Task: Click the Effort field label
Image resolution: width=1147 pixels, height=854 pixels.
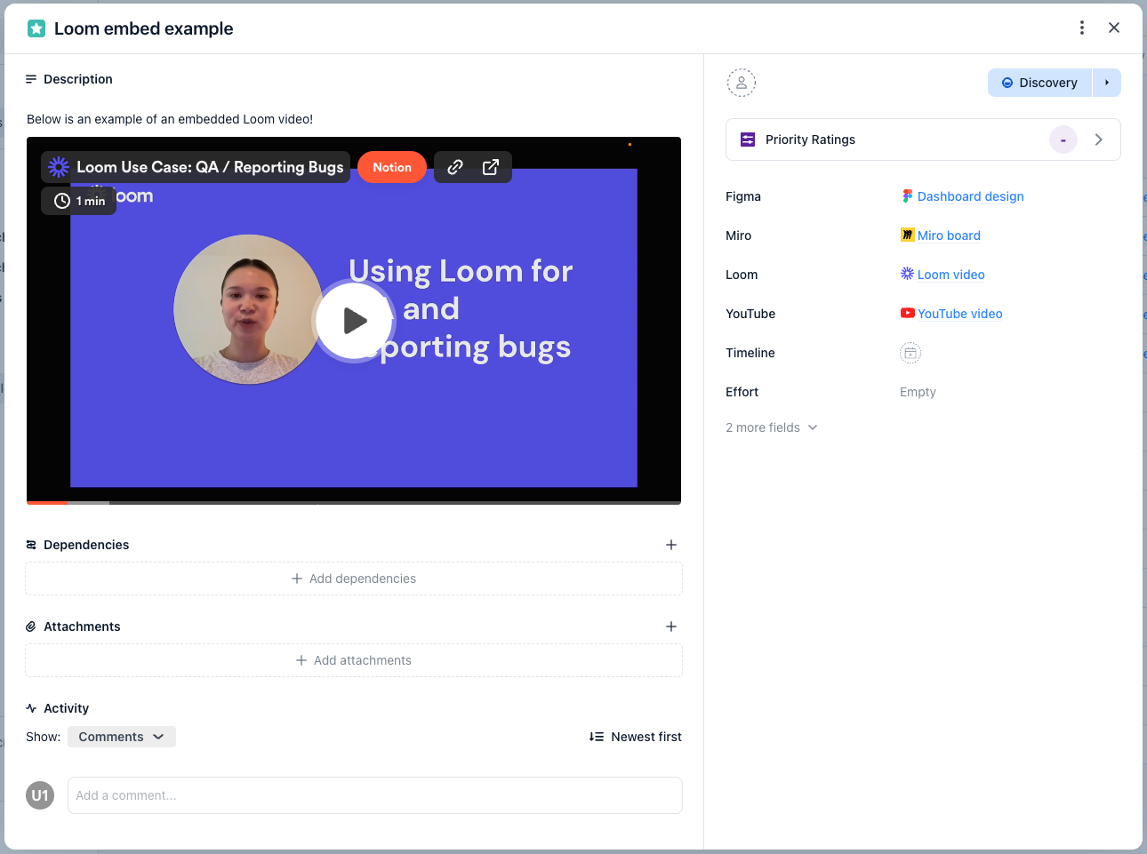Action: click(742, 392)
